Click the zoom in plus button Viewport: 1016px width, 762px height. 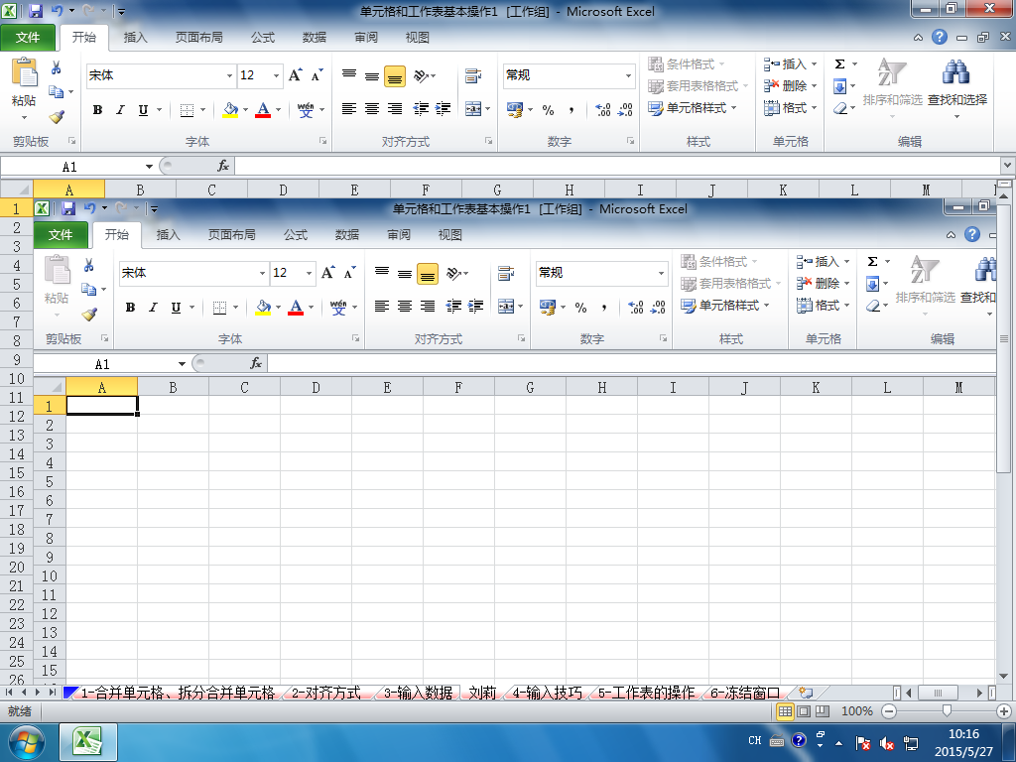click(1004, 711)
